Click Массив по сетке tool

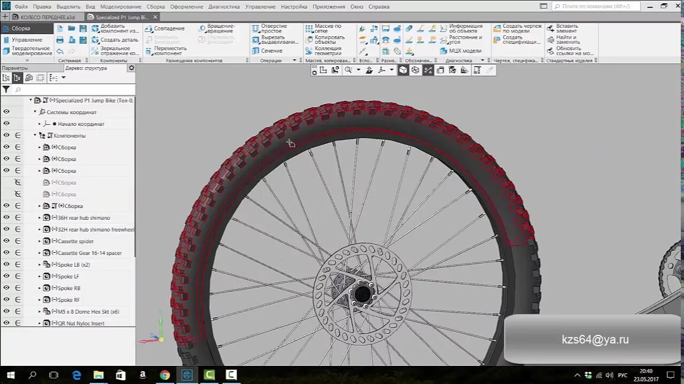(324, 28)
